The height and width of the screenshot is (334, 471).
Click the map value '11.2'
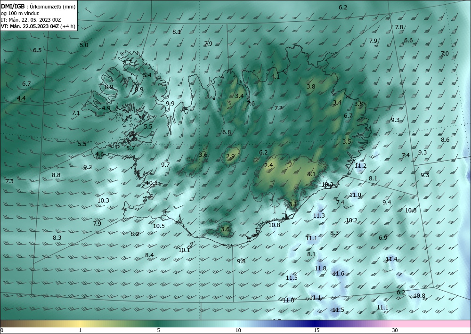(360, 165)
